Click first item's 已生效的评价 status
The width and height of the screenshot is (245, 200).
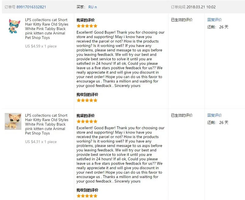[182, 20]
